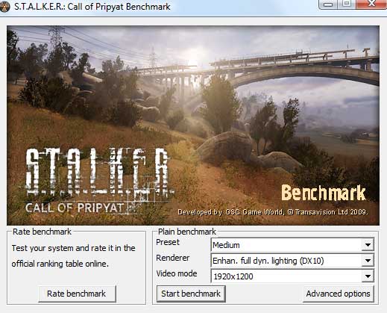This screenshot has height=313, width=387.
Task: Click the Medium preset combo box field
Action: coord(292,245)
